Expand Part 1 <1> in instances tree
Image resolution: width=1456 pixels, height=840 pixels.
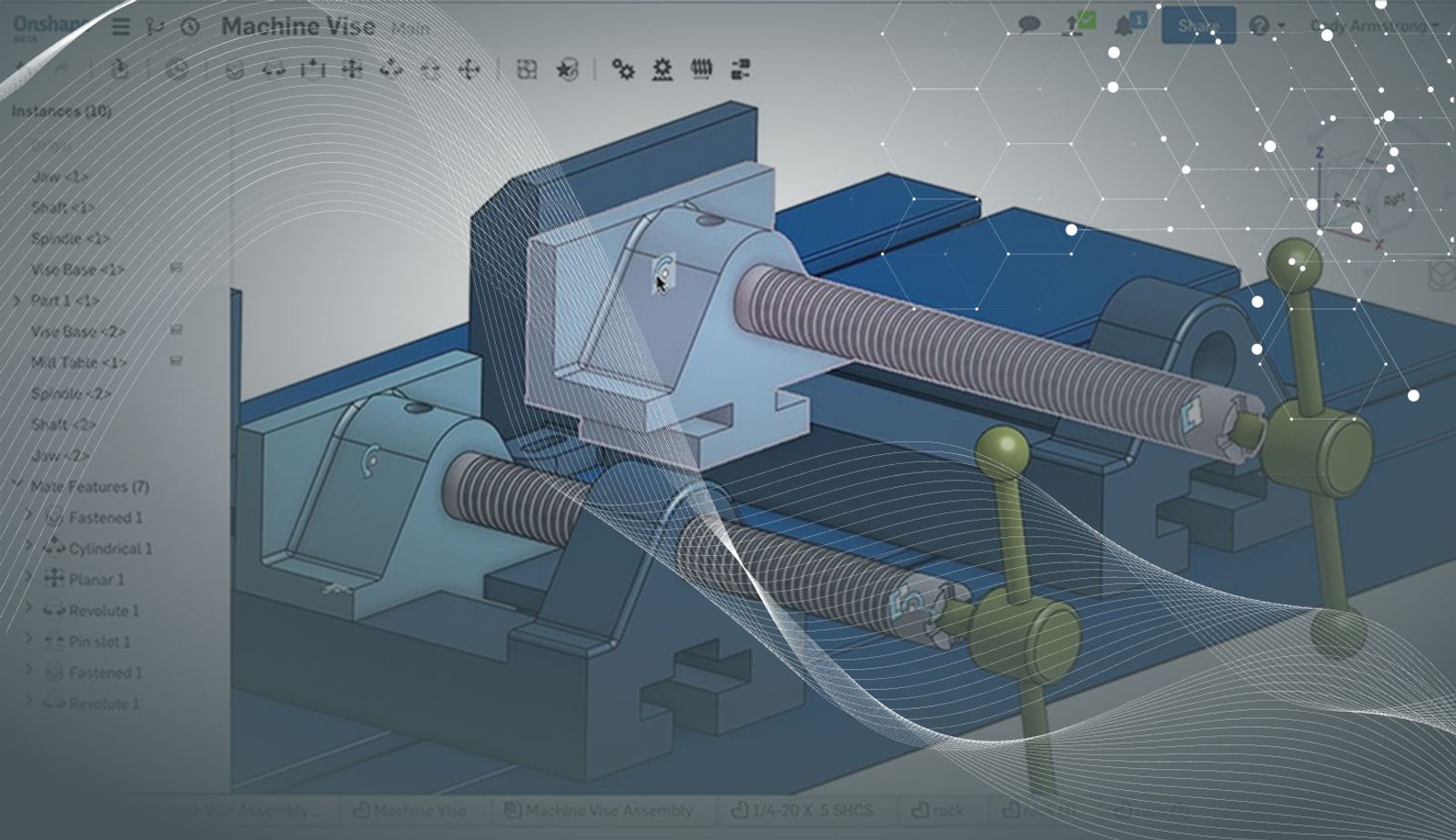16,299
